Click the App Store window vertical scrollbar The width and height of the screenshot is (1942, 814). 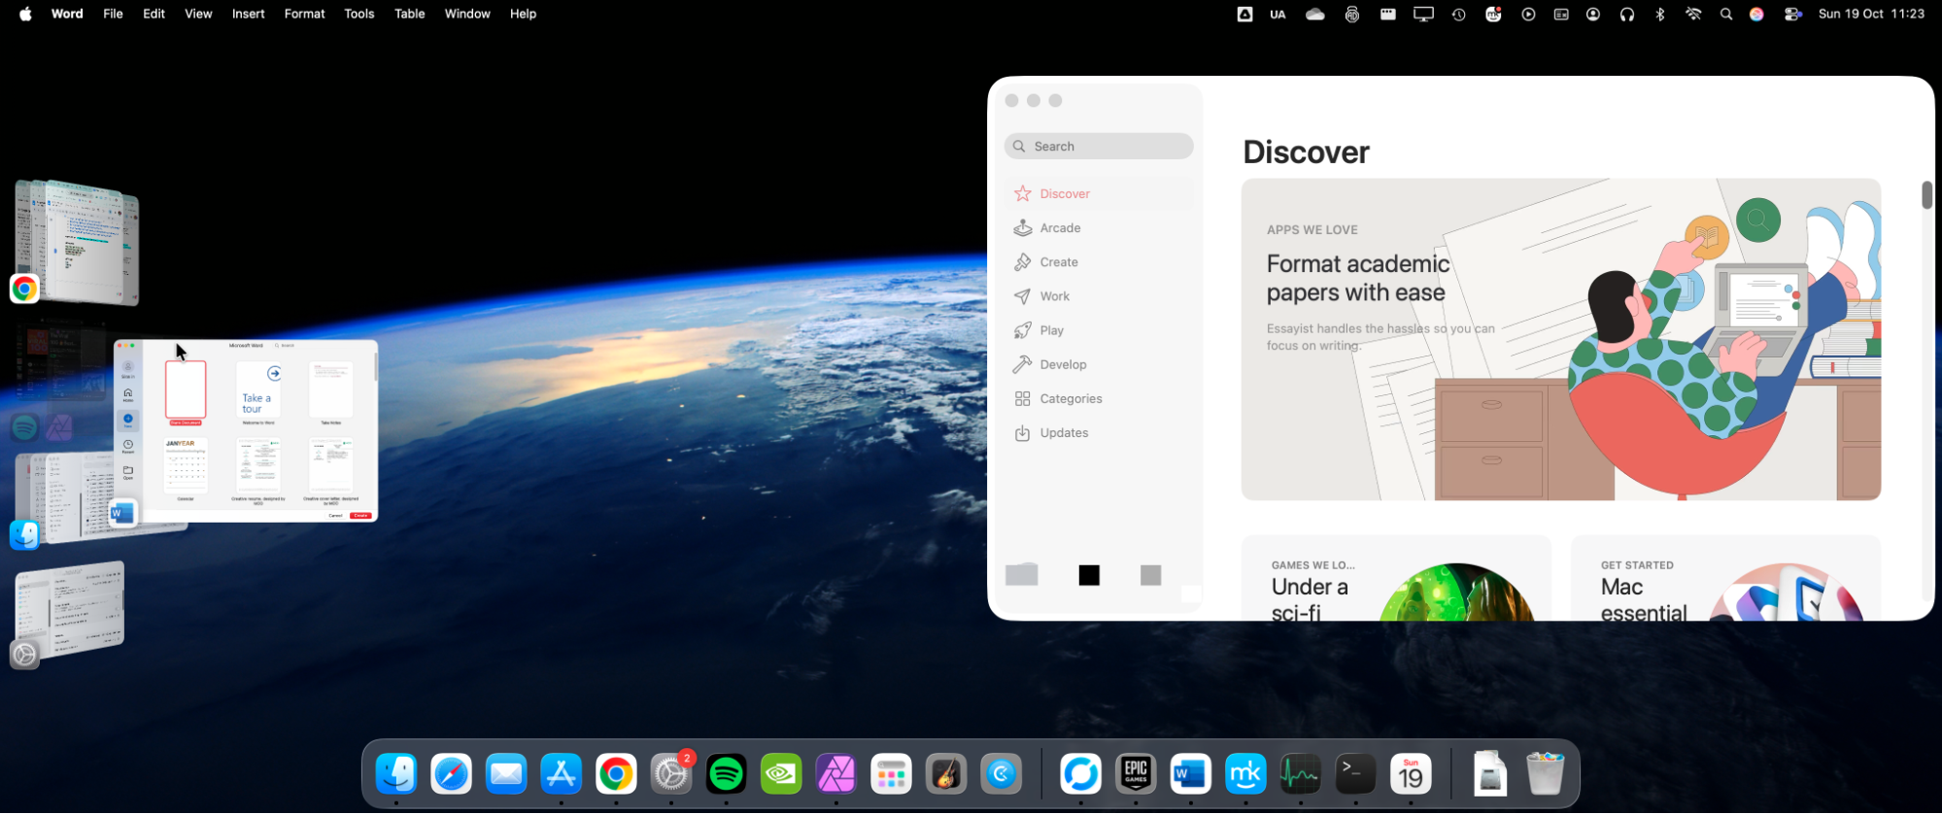(1926, 194)
